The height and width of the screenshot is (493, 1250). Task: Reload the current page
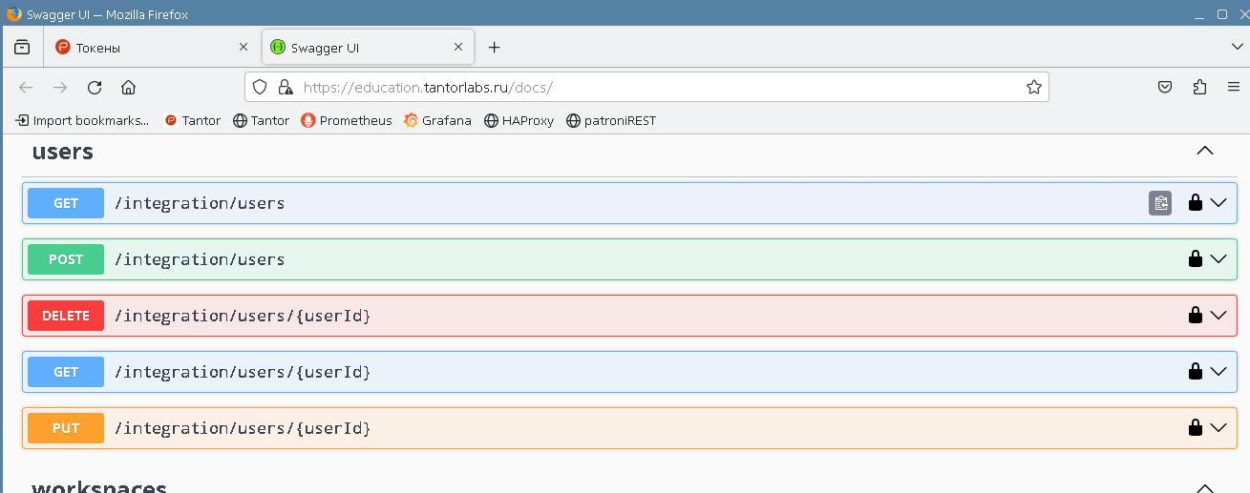[95, 88]
